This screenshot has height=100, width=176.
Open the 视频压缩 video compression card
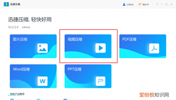(x=88, y=46)
